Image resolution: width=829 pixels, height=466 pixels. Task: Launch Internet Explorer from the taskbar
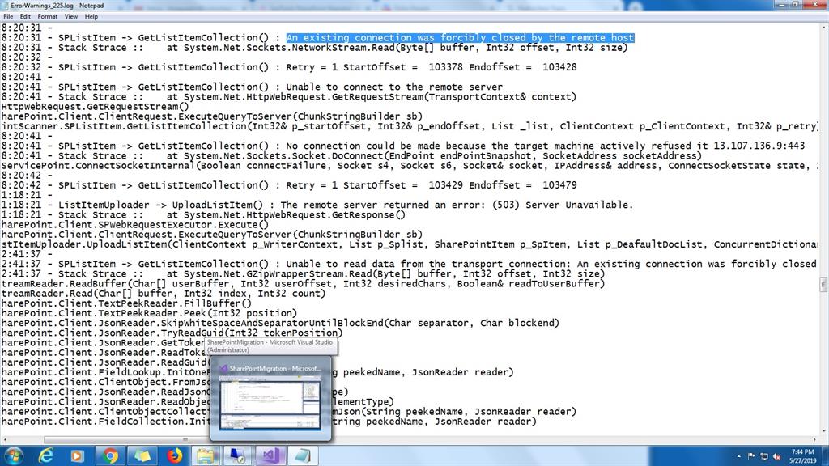click(46, 455)
